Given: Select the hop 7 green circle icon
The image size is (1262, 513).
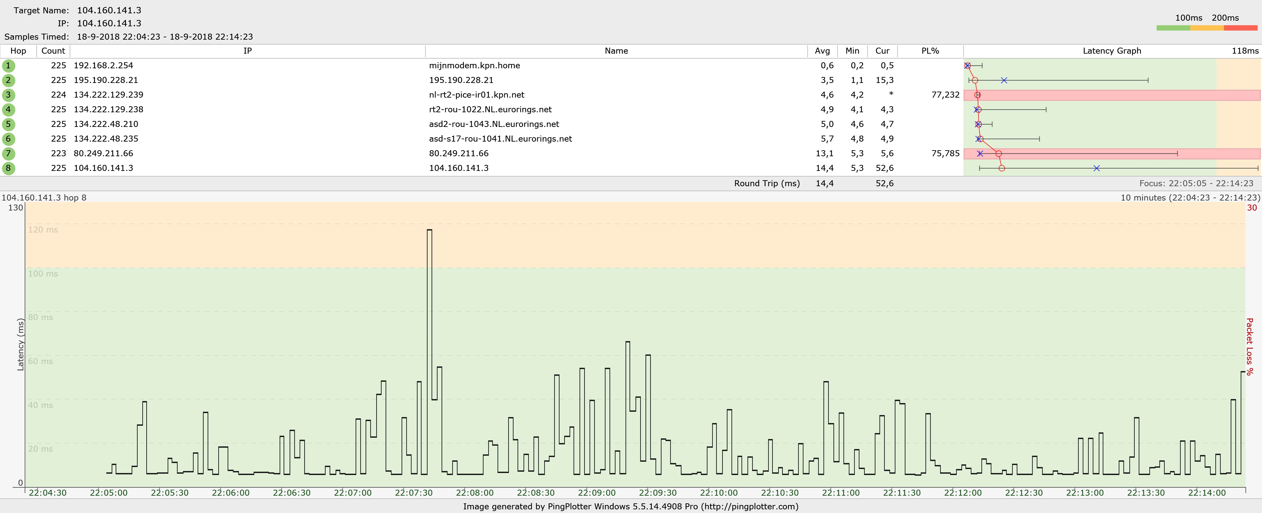Looking at the screenshot, I should [x=8, y=154].
